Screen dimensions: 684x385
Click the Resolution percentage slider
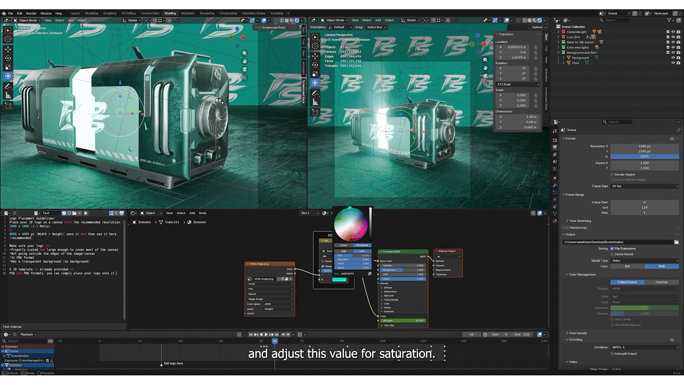[x=644, y=156]
